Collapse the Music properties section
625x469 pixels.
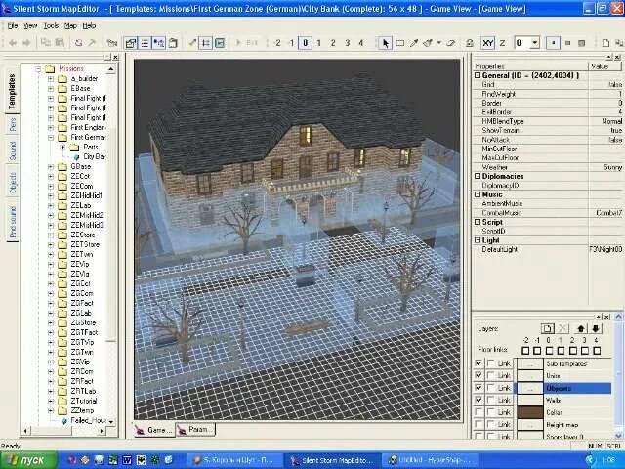[x=478, y=194]
